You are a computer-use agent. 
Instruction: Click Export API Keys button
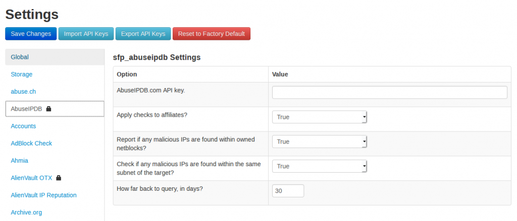coord(143,34)
